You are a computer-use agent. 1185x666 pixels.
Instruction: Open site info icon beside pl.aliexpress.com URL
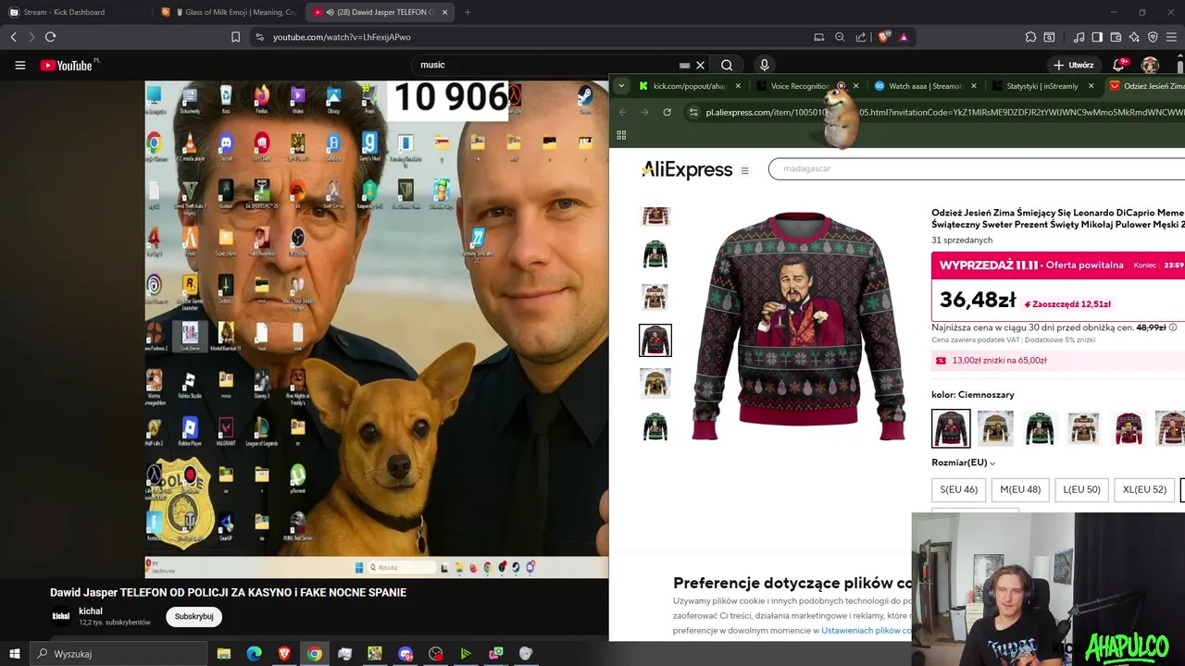(x=693, y=112)
